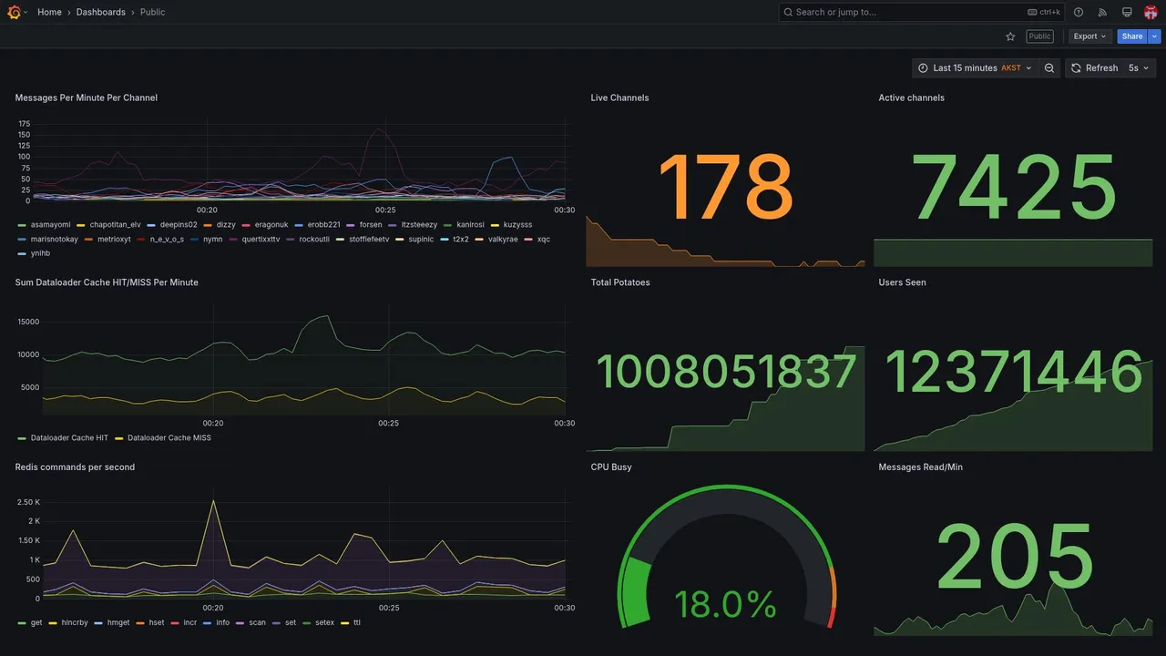Open the user profile avatar
1166x656 pixels.
(x=1151, y=12)
